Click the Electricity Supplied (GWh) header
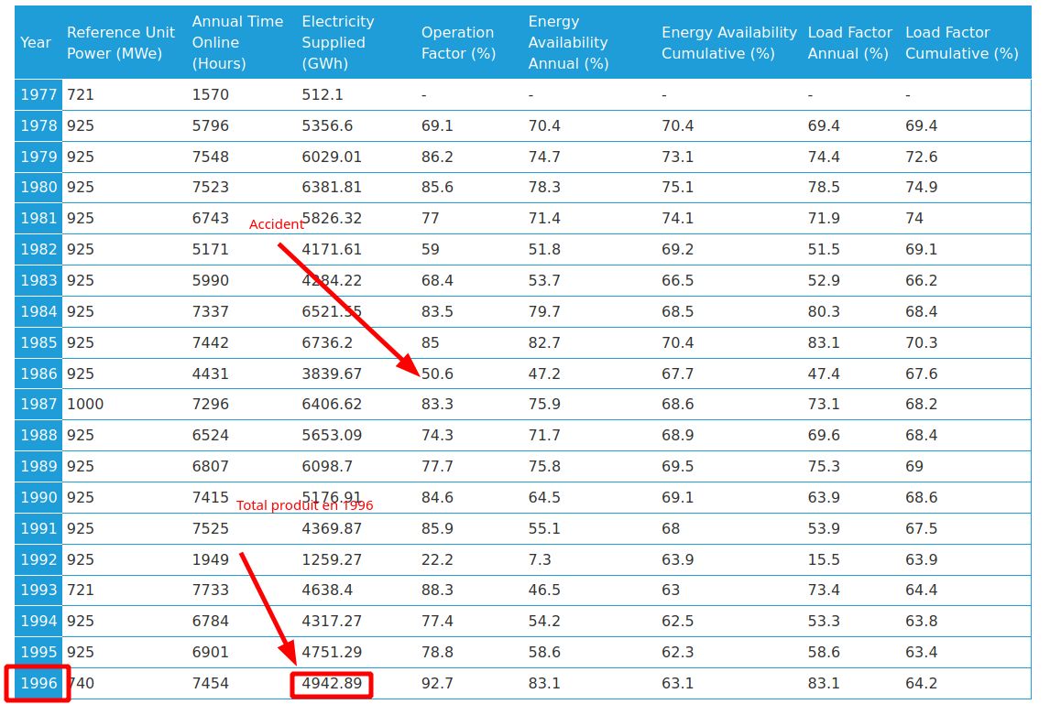Screen dimensions: 1050x715 coord(338,43)
